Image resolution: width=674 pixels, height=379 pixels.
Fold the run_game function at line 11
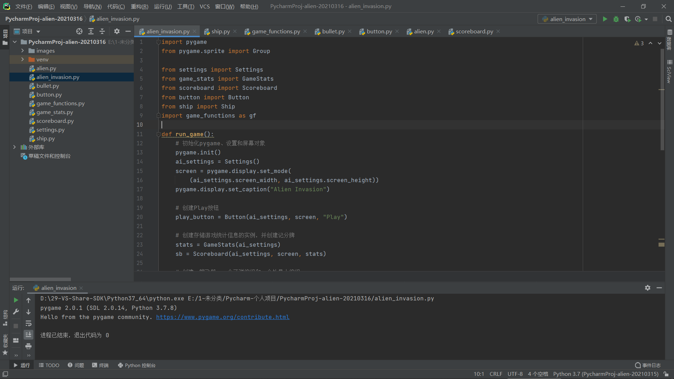coord(158,134)
